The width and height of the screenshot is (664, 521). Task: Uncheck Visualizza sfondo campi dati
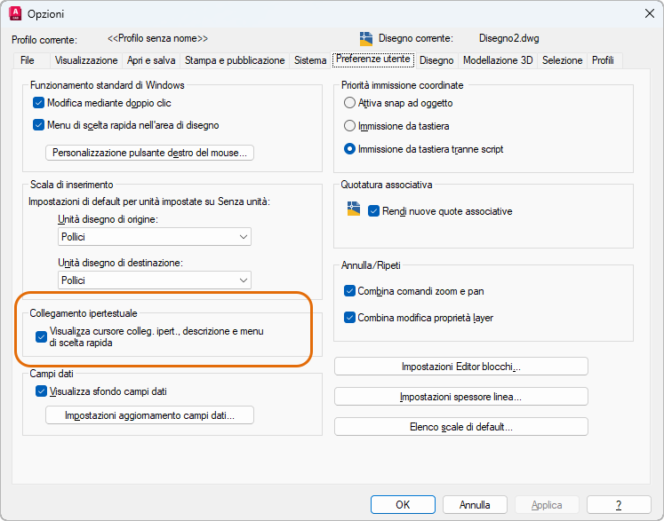pyautogui.click(x=41, y=391)
